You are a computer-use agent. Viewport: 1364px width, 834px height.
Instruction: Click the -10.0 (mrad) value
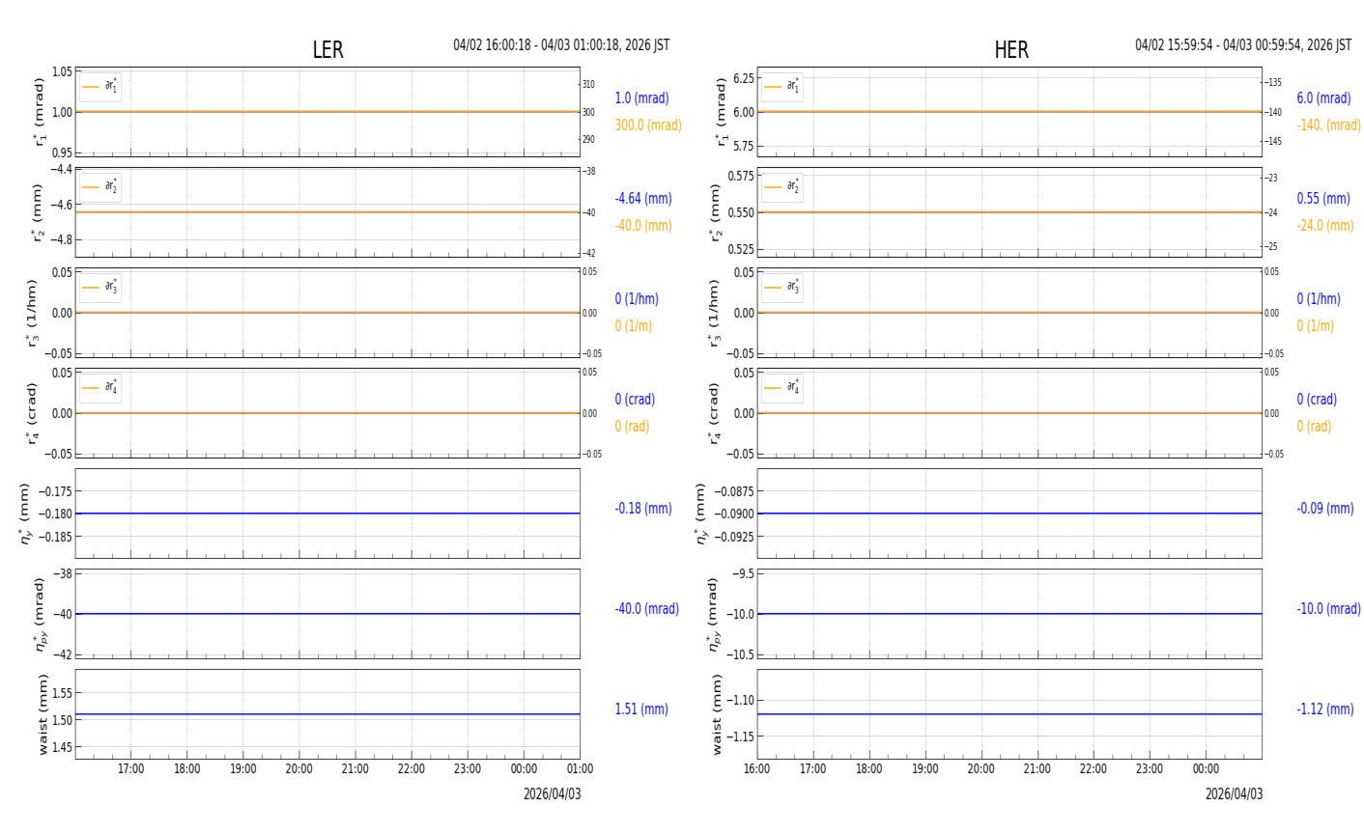coord(1328,609)
